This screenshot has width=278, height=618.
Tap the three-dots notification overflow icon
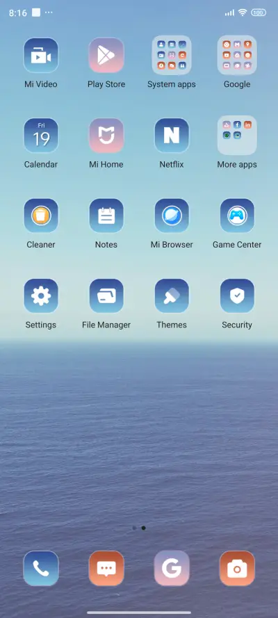49,13
